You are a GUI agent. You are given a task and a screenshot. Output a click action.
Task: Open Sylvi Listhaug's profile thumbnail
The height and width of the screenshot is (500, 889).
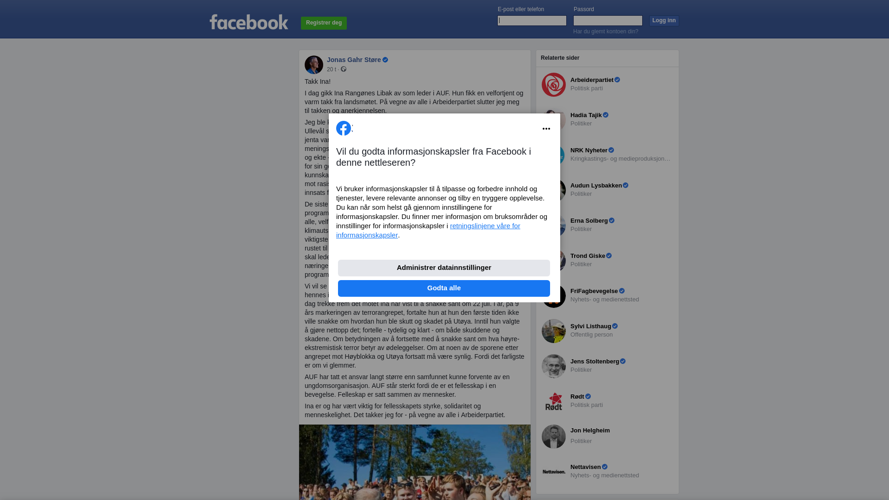point(554,331)
